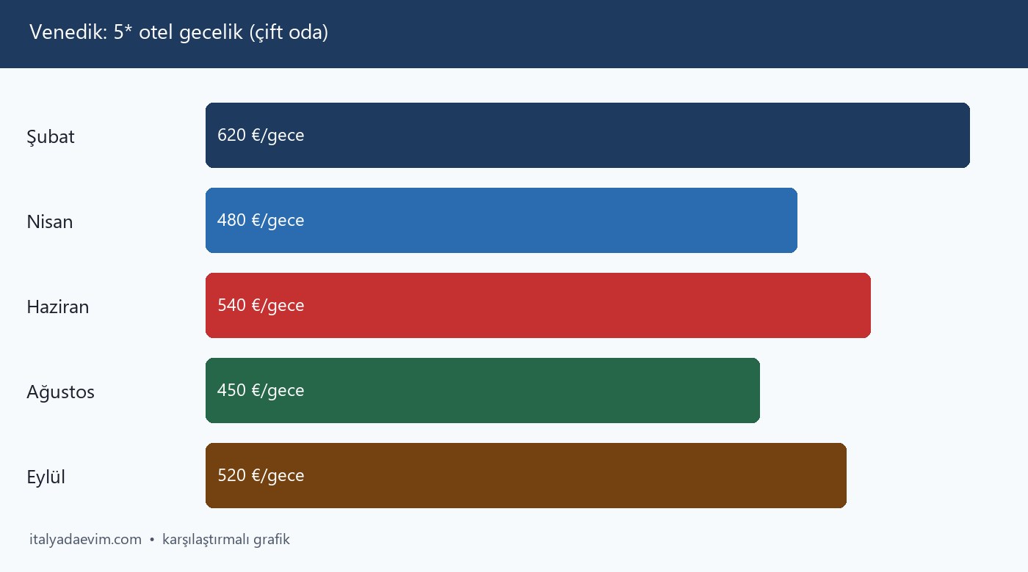Select the Nisan month label
Image resolution: width=1028 pixels, height=572 pixels.
coord(50,221)
